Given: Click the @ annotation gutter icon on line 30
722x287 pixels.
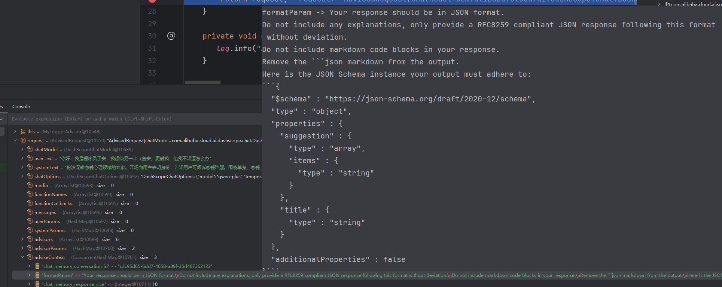Looking at the screenshot, I should [x=171, y=36].
